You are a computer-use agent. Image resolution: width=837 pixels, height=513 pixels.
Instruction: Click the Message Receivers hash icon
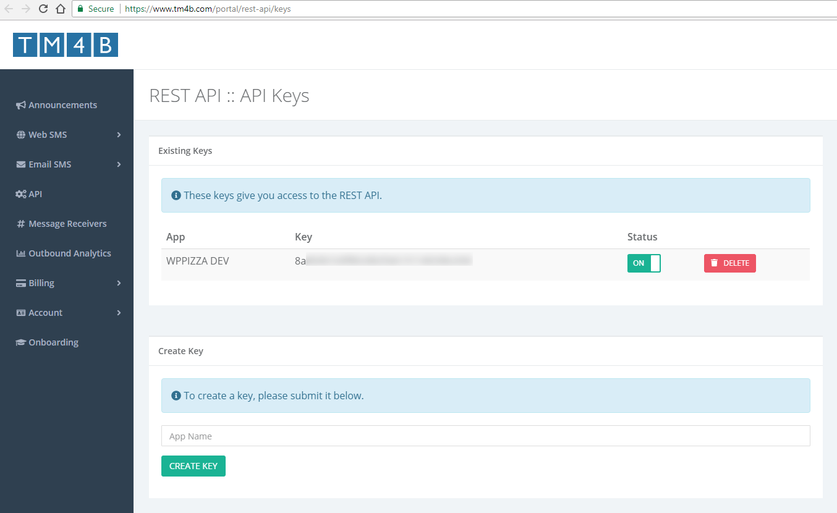21,224
